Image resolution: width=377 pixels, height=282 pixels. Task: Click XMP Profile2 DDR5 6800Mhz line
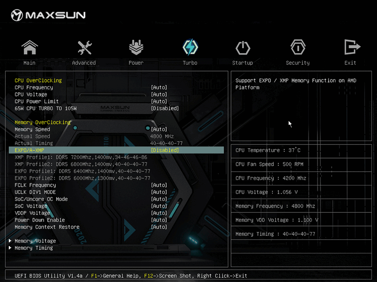81,164
